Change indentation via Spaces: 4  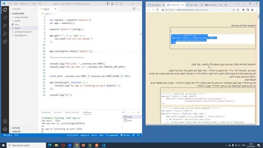[x=85, y=135]
